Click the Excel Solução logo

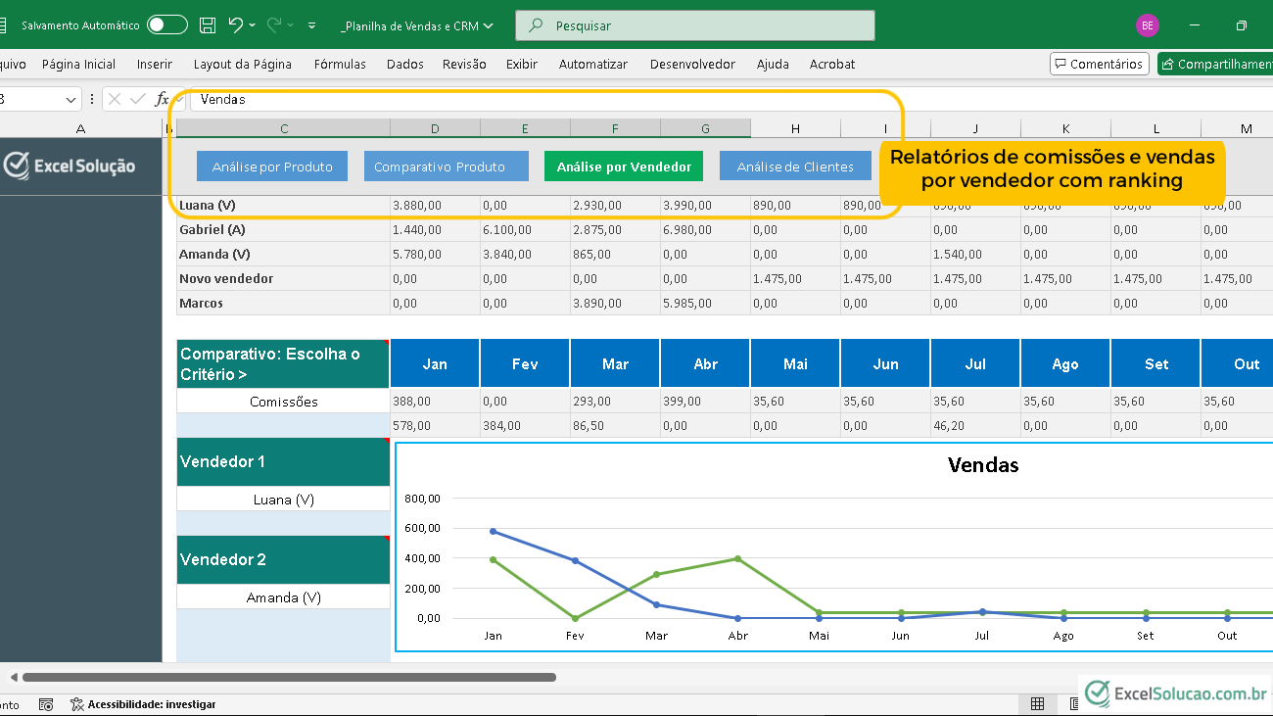pyautogui.click(x=70, y=166)
